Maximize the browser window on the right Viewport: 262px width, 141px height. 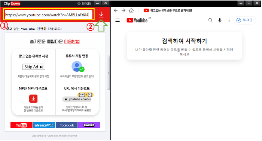point(249,3)
